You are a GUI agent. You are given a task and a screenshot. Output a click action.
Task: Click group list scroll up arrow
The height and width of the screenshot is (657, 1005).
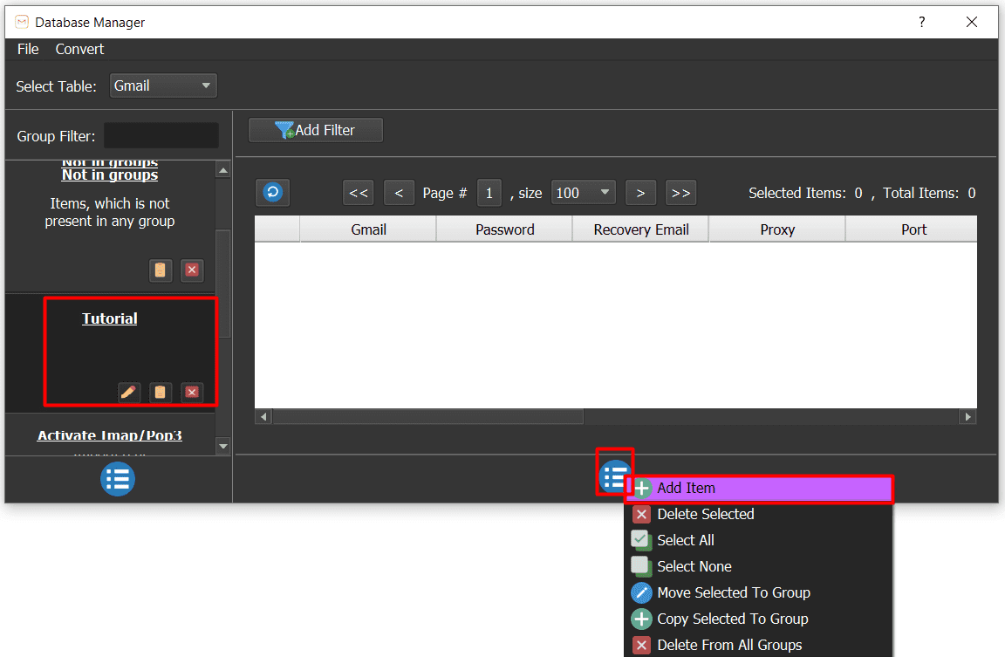(223, 170)
